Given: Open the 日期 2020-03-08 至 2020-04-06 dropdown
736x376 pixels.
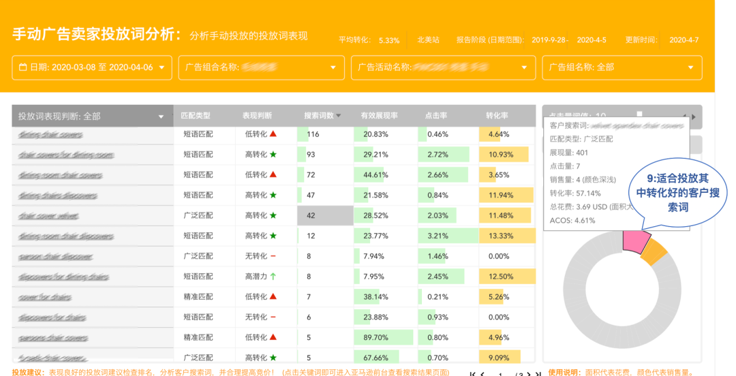Looking at the screenshot, I should click(x=92, y=67).
